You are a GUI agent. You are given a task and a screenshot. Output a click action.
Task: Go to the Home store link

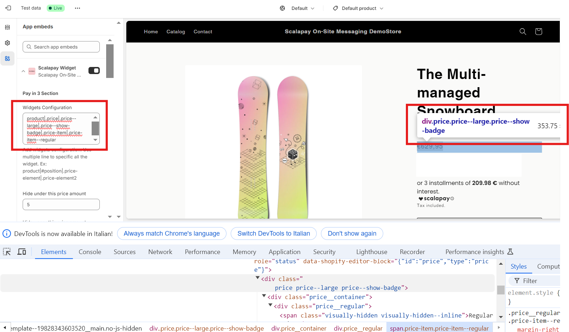click(151, 32)
